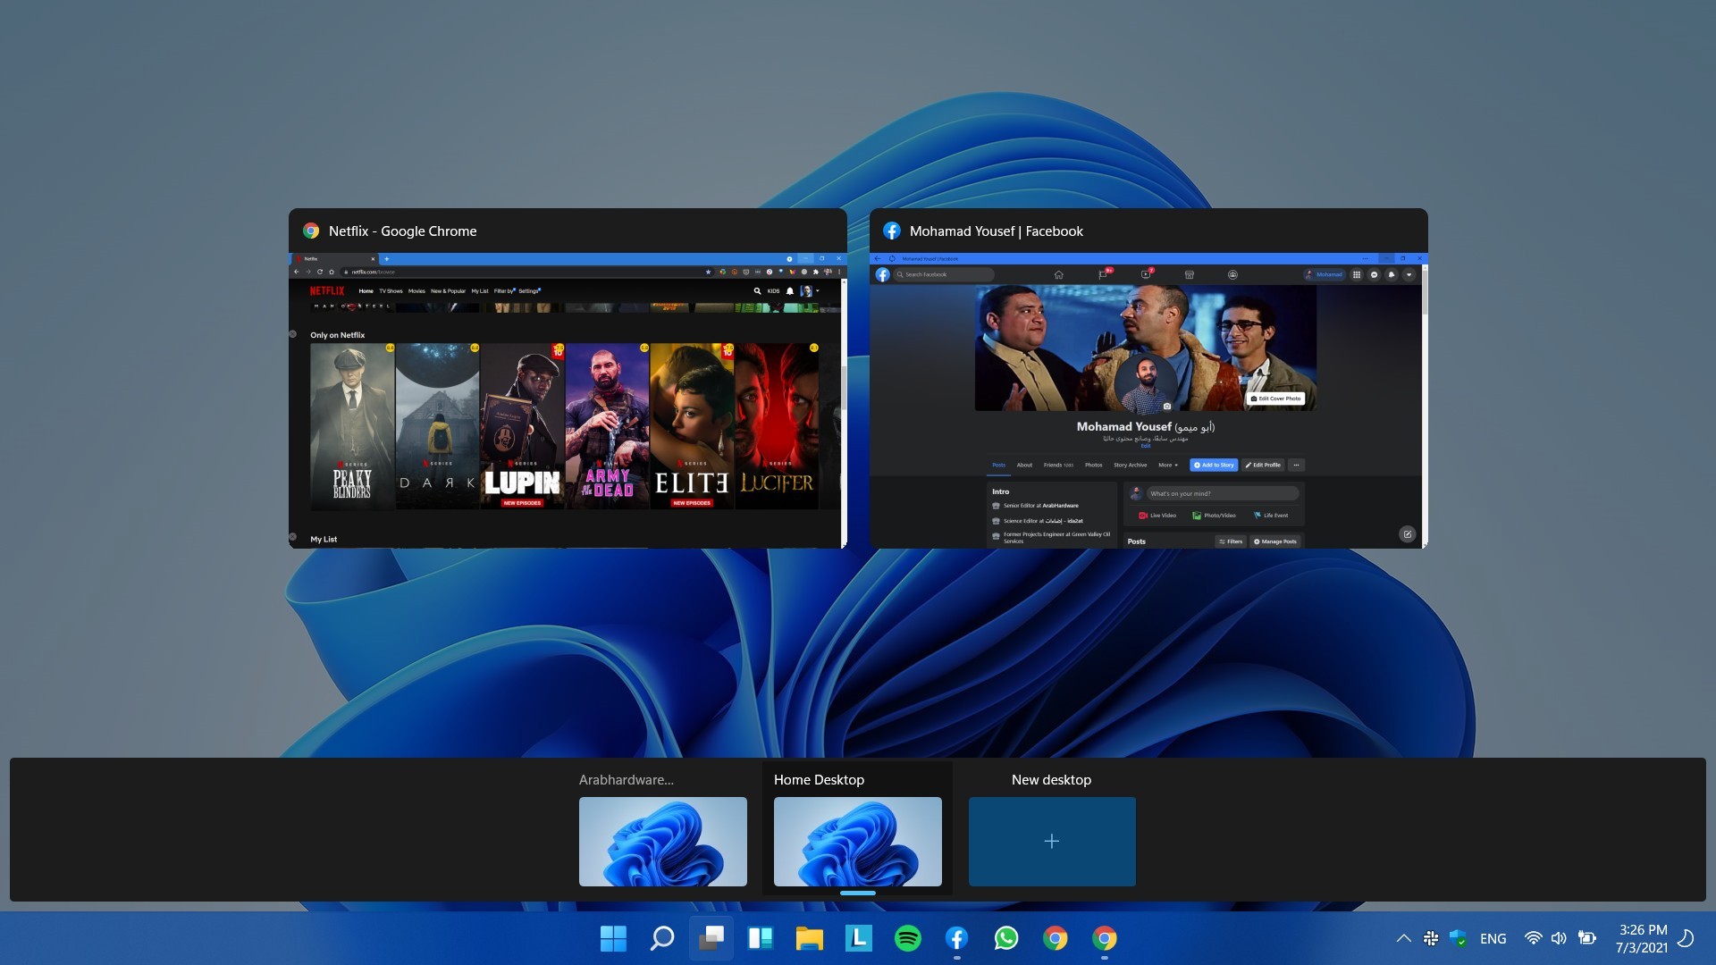Open Facebook account dropdown arrow
The image size is (1716, 965).
point(1409,274)
